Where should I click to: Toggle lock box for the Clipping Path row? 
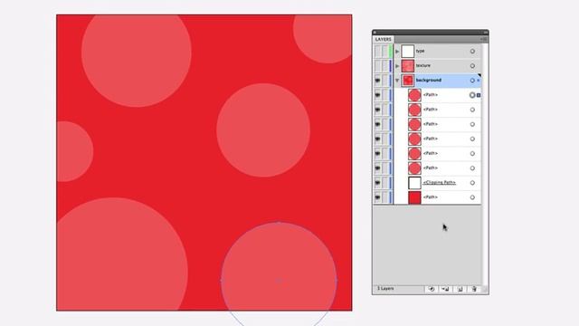coord(384,183)
